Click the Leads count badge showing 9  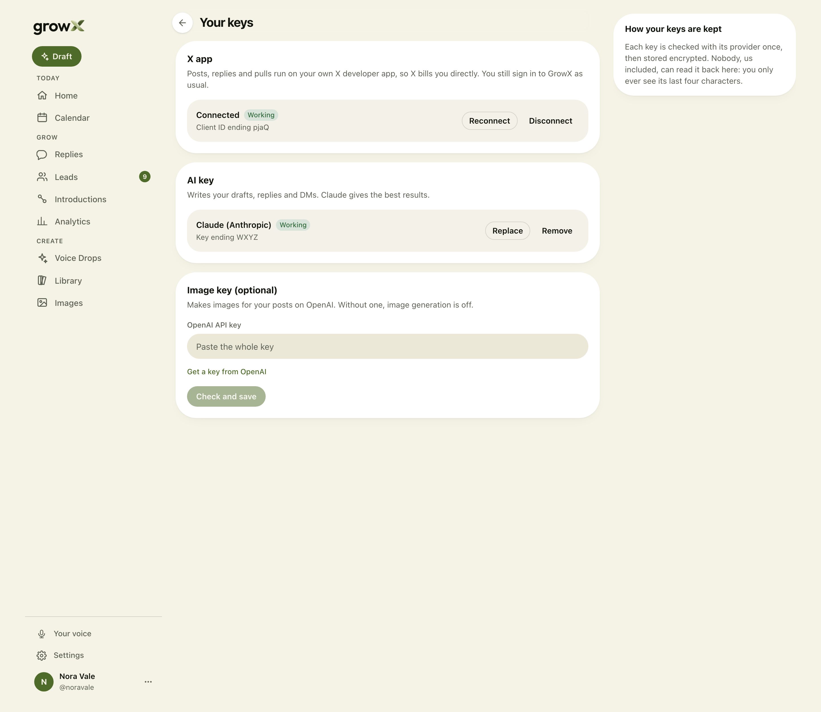(x=145, y=177)
